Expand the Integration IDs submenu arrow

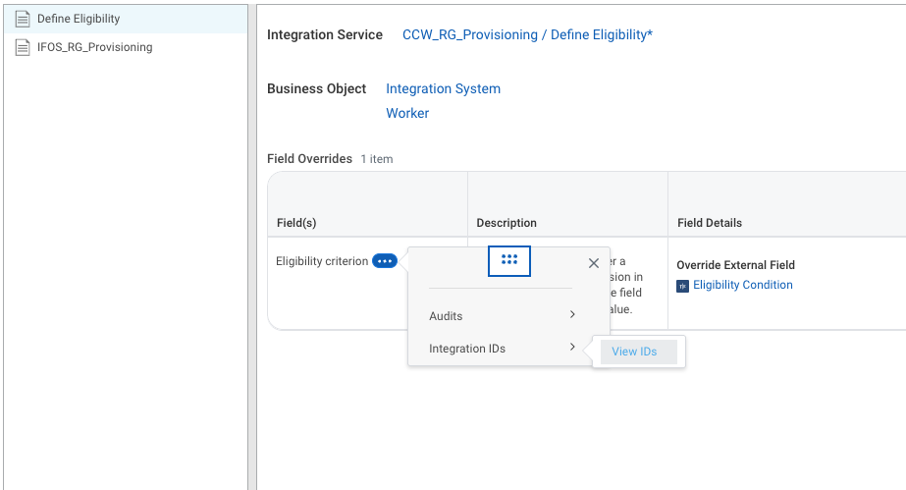pyautogui.click(x=572, y=347)
